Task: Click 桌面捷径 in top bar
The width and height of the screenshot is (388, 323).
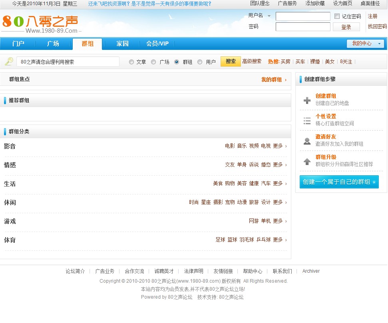Action: tap(370, 4)
